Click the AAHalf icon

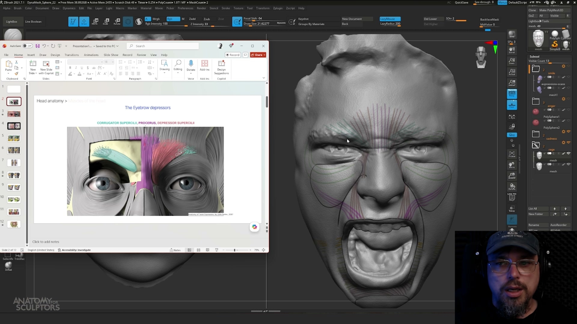pos(512,83)
